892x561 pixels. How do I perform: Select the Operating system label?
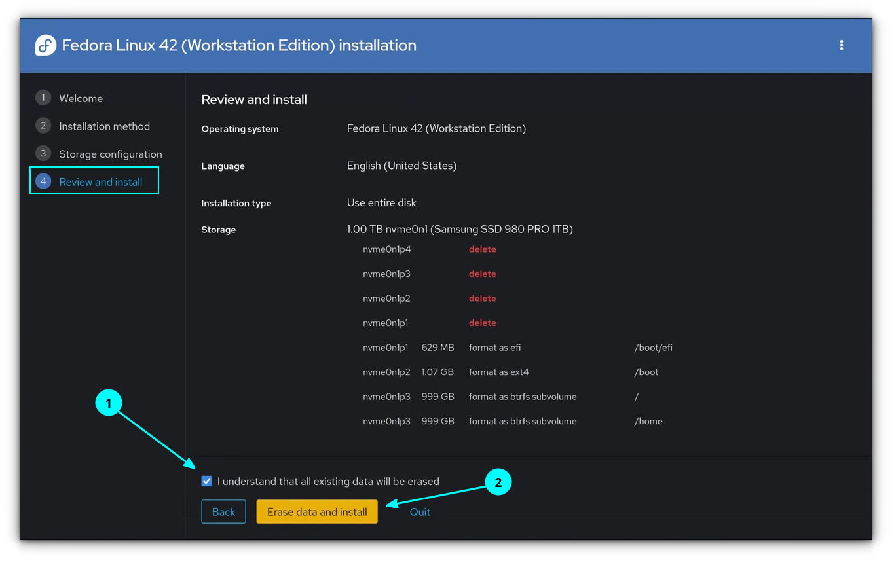click(240, 129)
